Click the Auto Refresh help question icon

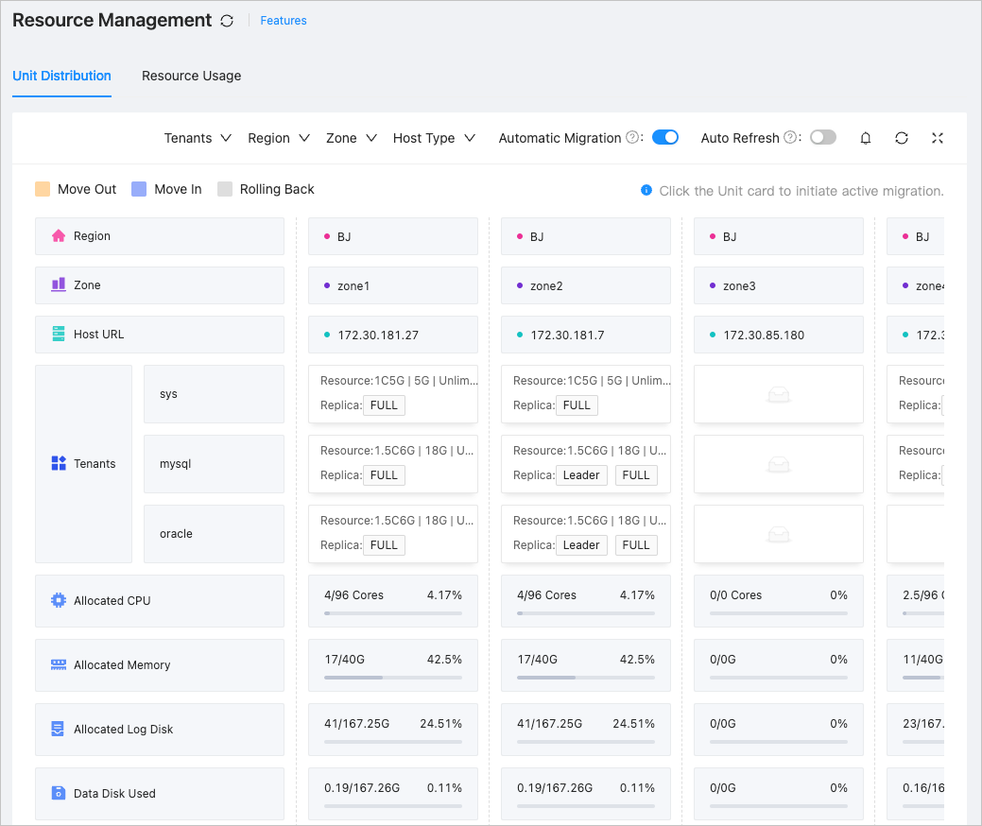click(x=789, y=138)
